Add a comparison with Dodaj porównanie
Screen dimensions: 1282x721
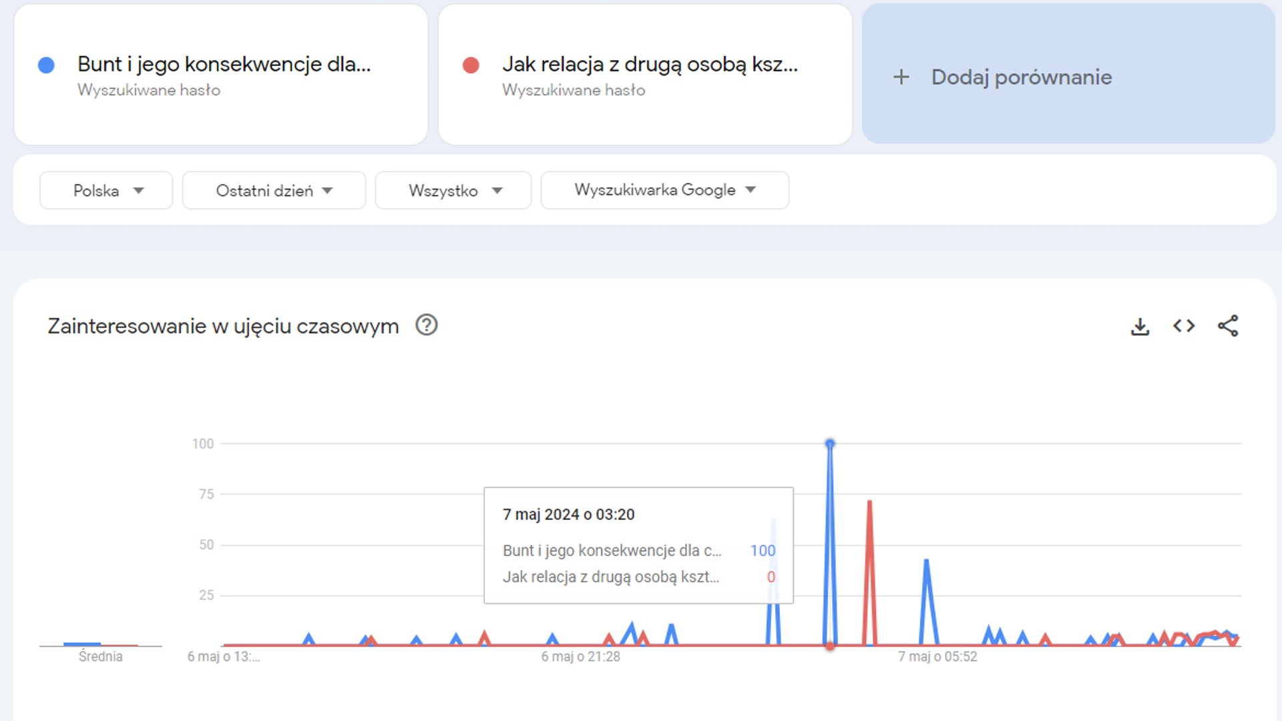point(1068,73)
